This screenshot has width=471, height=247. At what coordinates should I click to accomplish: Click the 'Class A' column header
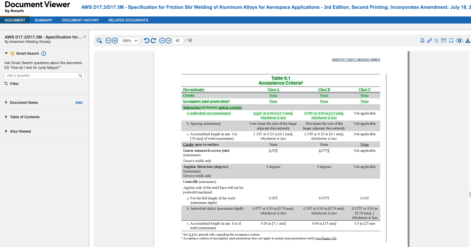pyautogui.click(x=273, y=90)
